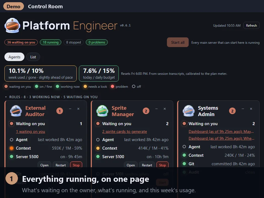264x198 pixels.
Task: Click Server 5500's 'on · 9h 45m' uptime
Action: 71,156
